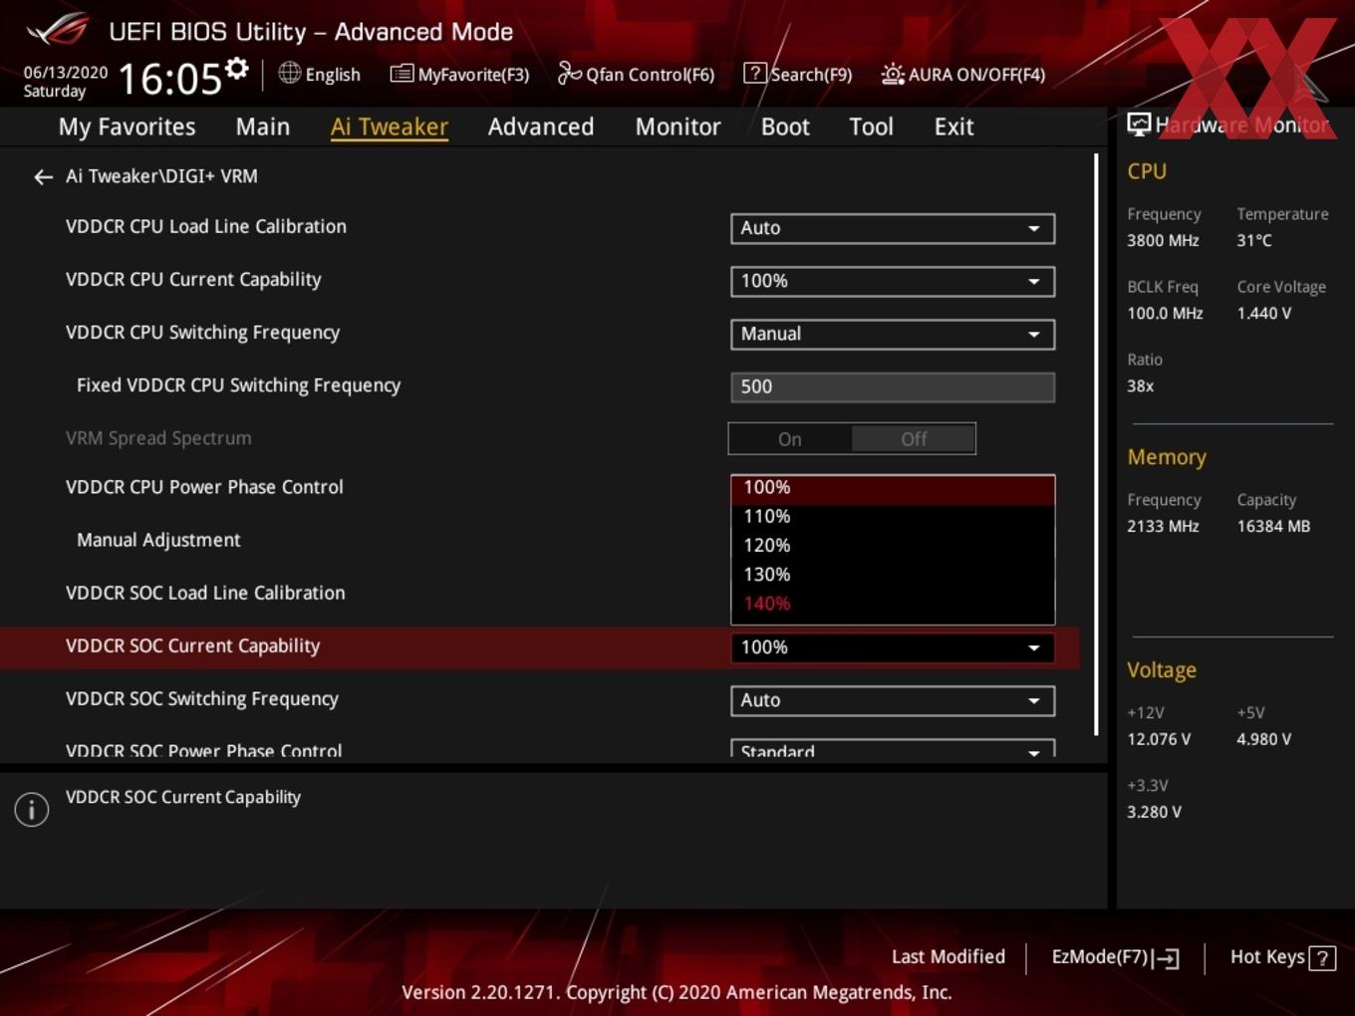Switch to Main tab
This screenshot has height=1016, width=1355.
point(263,127)
